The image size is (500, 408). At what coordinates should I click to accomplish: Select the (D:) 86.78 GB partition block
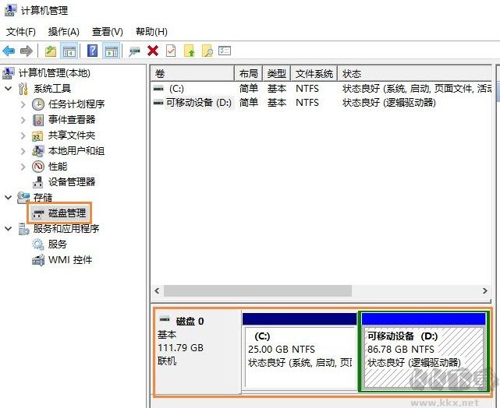pyautogui.click(x=424, y=357)
